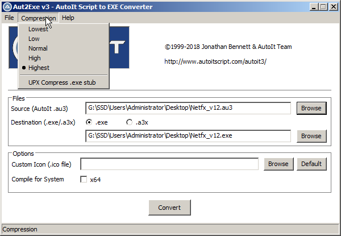
Task: Select the .a3x destination radio button
Action: (129, 122)
